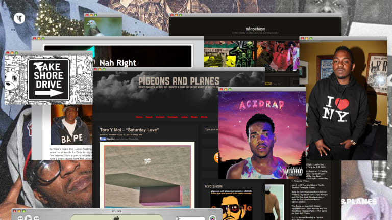Close the iTunes window
Screen dimensions: 392x220
pyautogui.click(x=15, y=211)
